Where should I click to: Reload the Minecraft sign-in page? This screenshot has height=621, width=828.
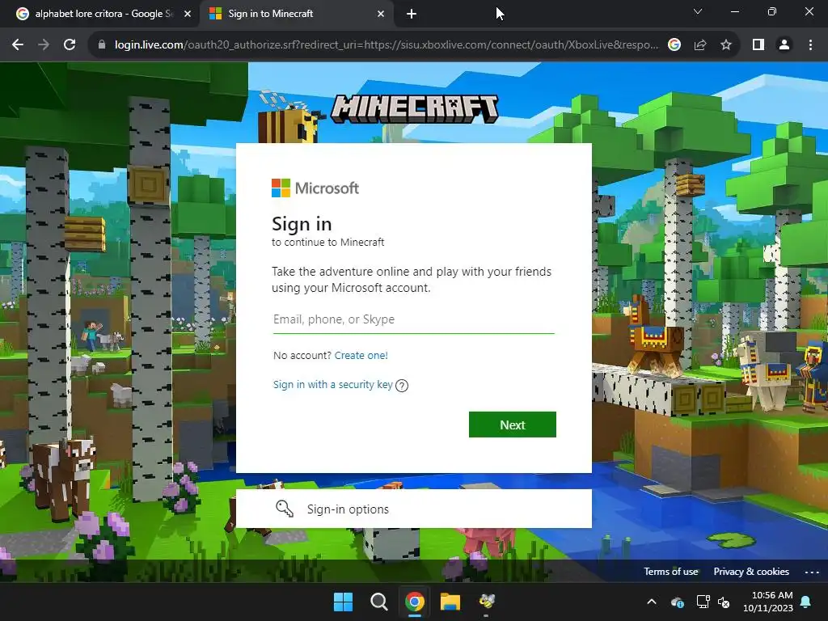point(70,45)
